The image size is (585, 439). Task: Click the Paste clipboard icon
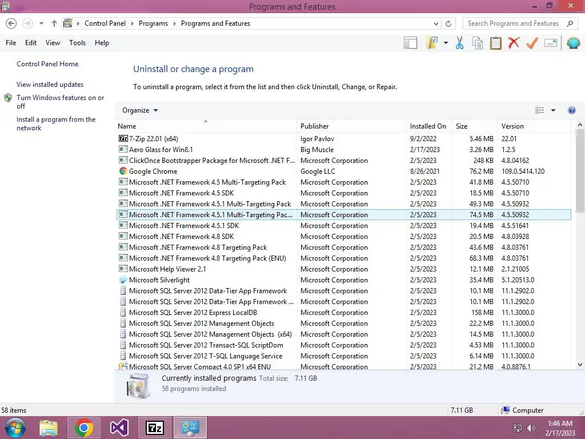click(x=495, y=43)
